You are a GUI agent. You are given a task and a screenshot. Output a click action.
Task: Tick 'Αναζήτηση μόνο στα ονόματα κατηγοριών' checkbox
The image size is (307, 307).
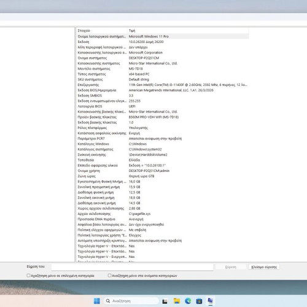pos(109,276)
